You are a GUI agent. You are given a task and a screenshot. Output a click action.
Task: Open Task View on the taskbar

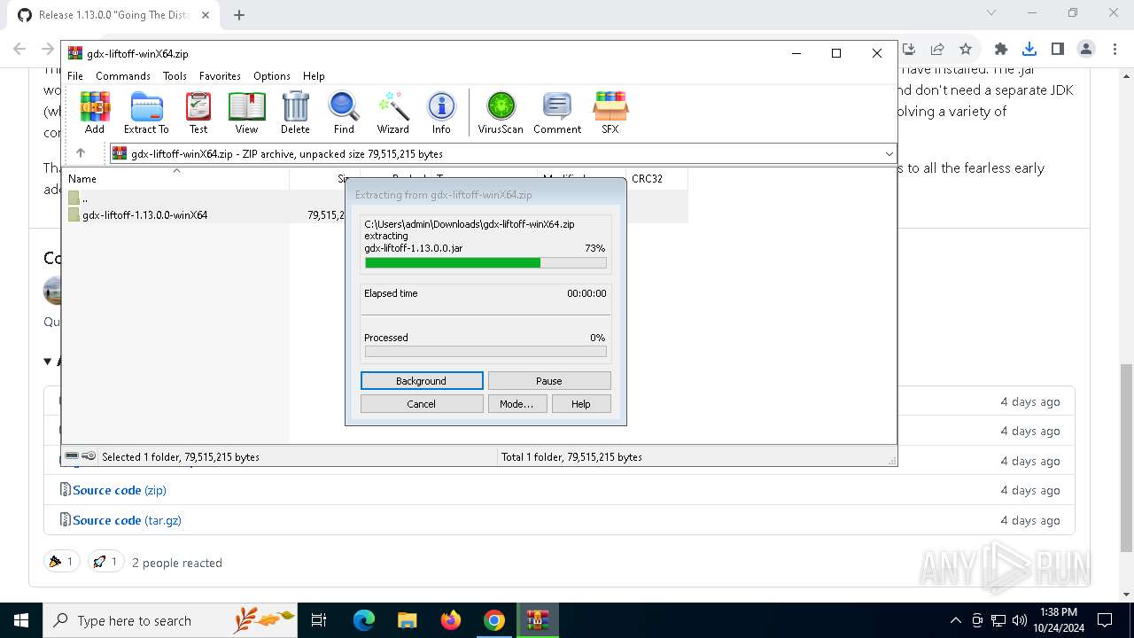coord(319,620)
